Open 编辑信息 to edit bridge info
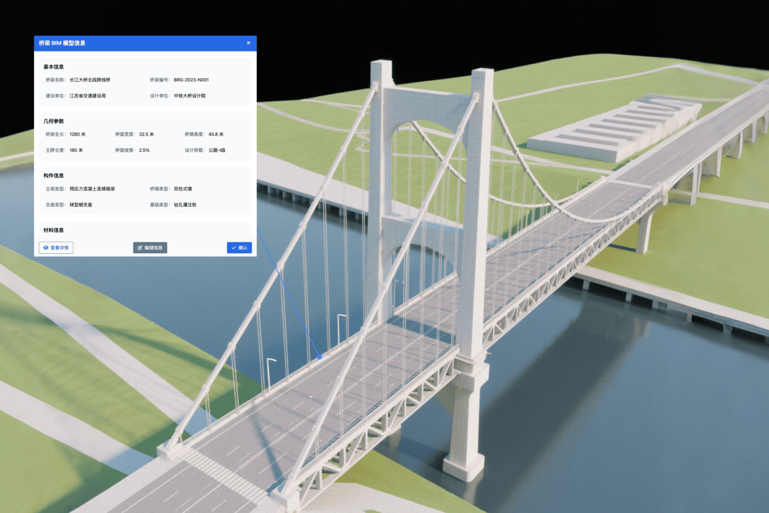The width and height of the screenshot is (769, 513). point(150,247)
